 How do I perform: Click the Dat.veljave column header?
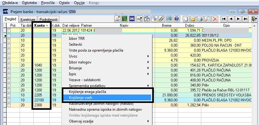coord(71,25)
